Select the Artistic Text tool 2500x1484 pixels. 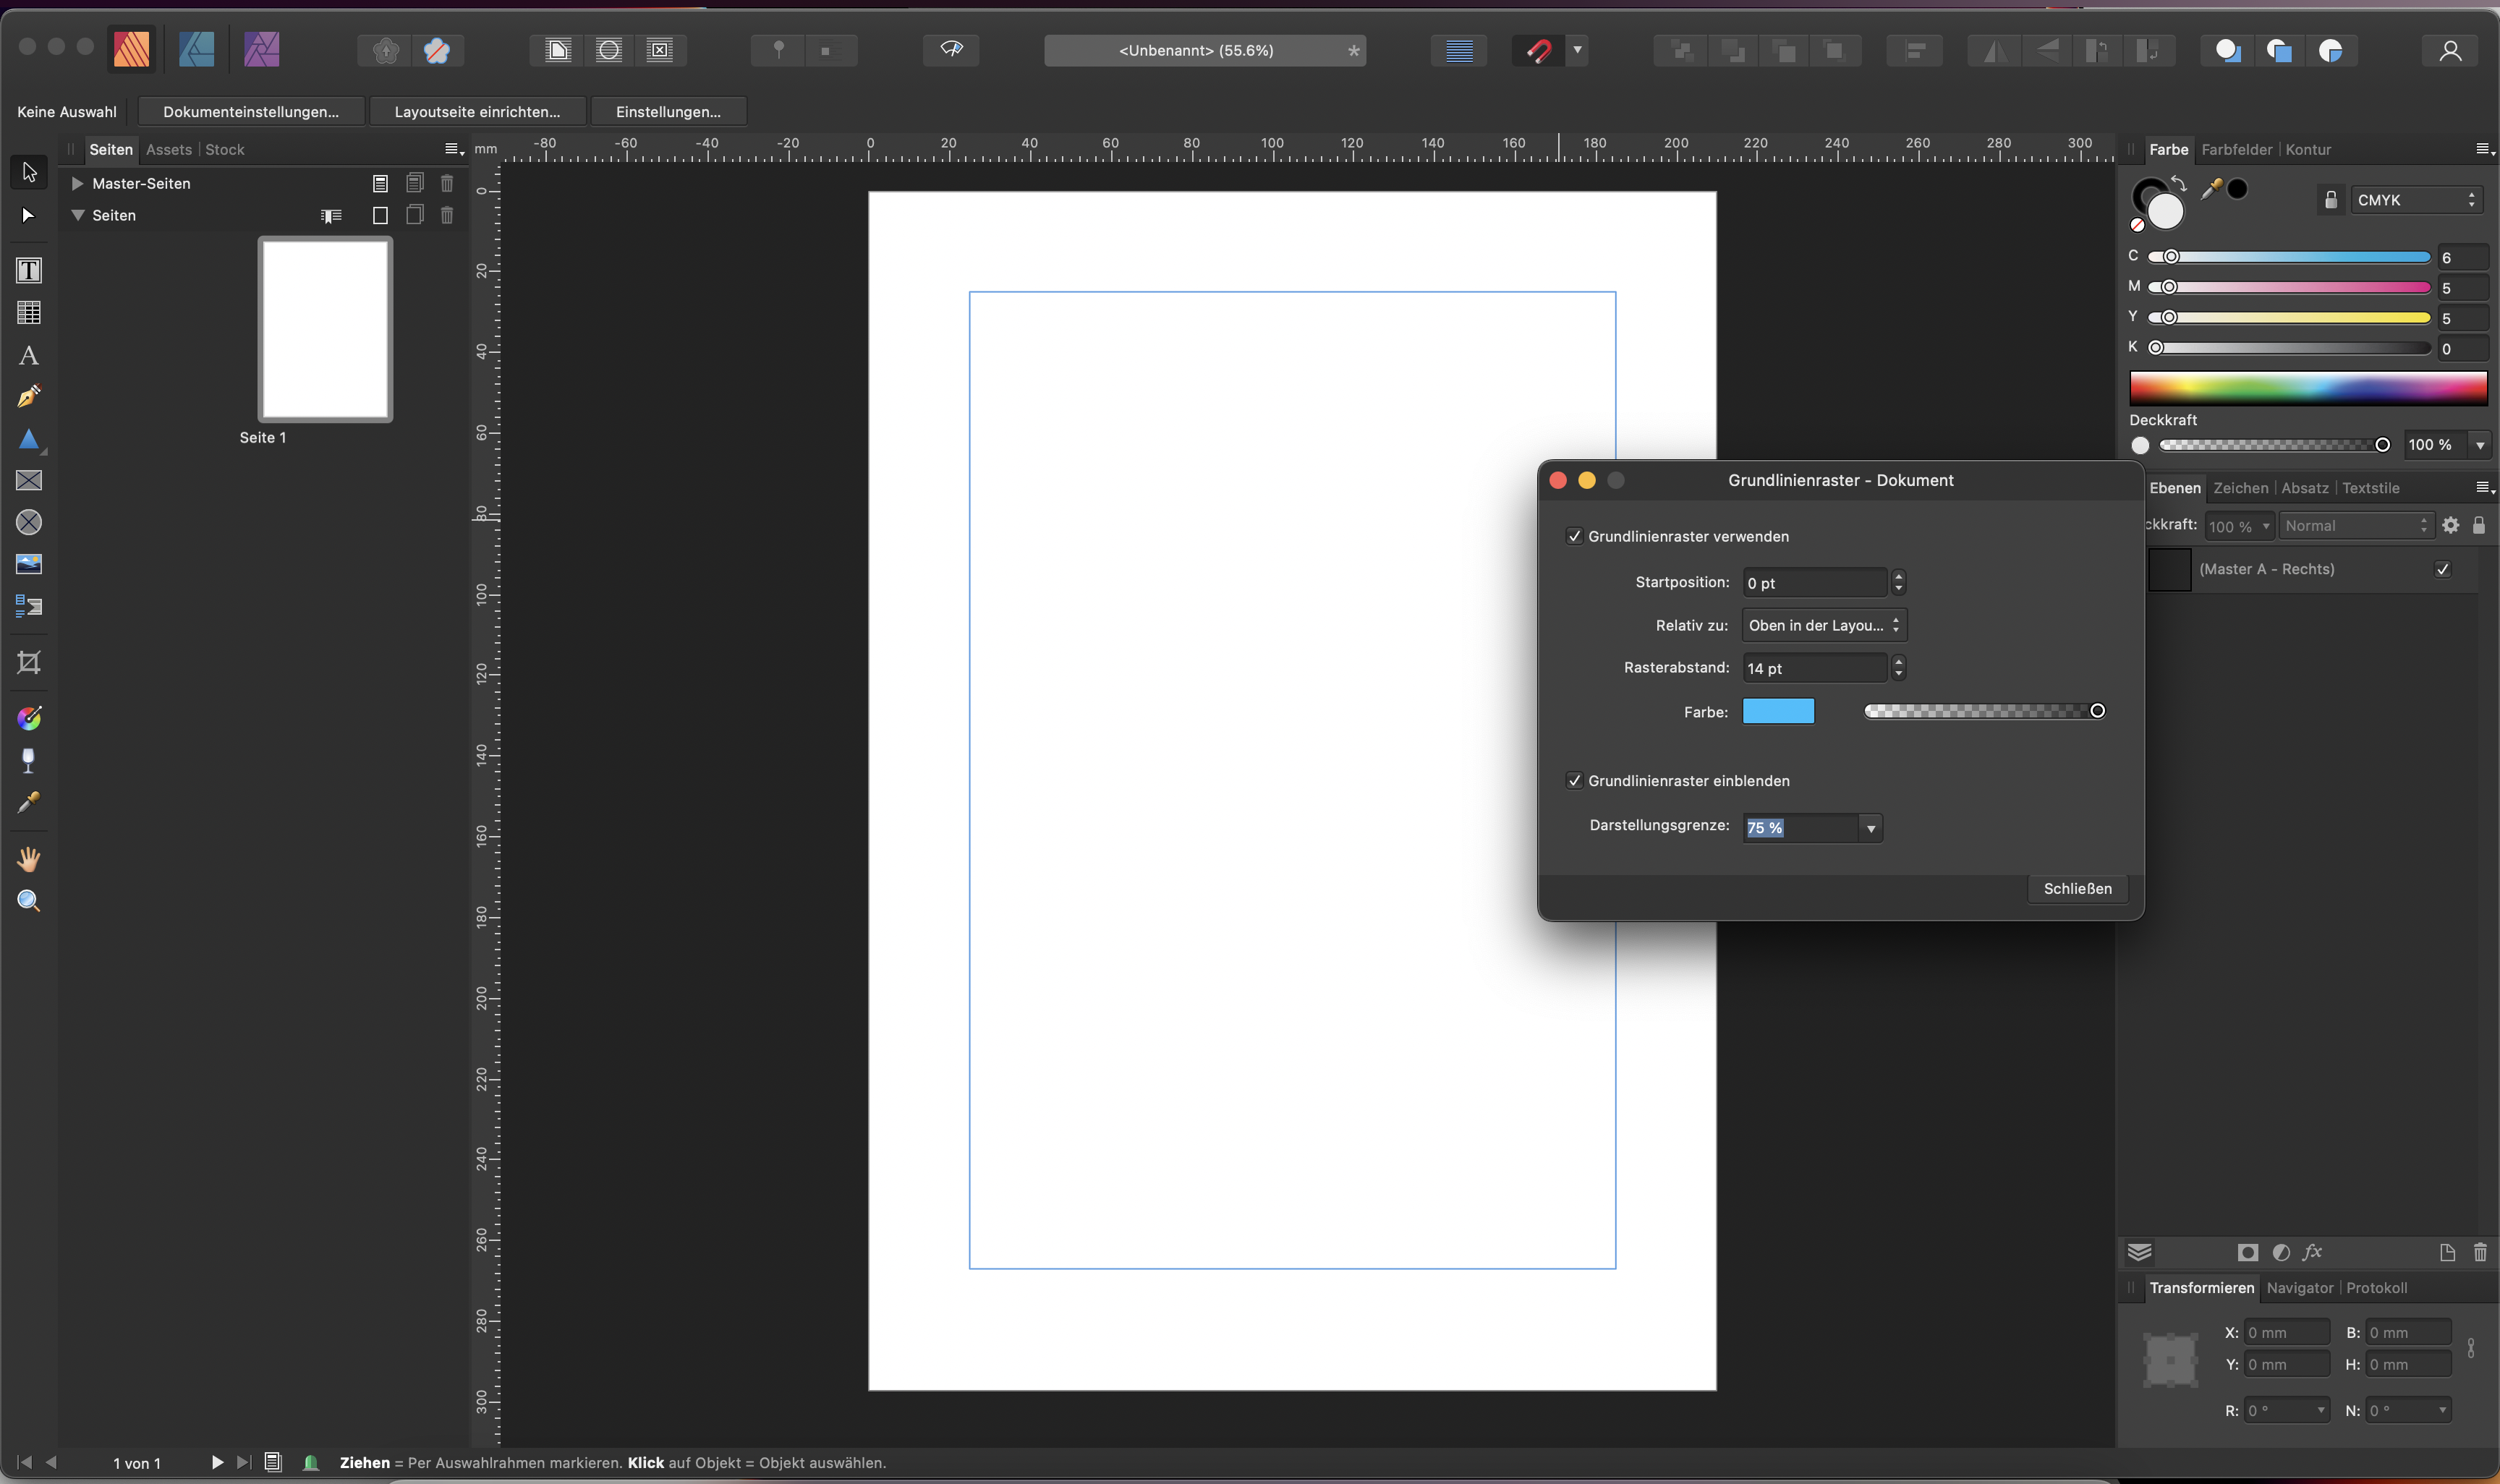click(29, 355)
